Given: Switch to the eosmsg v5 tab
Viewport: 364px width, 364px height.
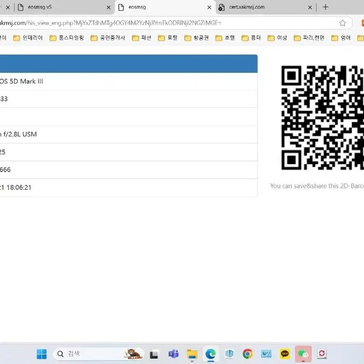Looking at the screenshot, I should [x=64, y=7].
